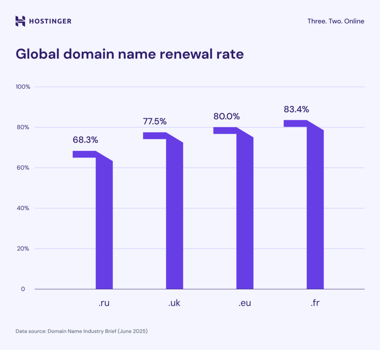This screenshot has width=380, height=350.
Task: Click the 83.4% data label
Action: coord(296,109)
